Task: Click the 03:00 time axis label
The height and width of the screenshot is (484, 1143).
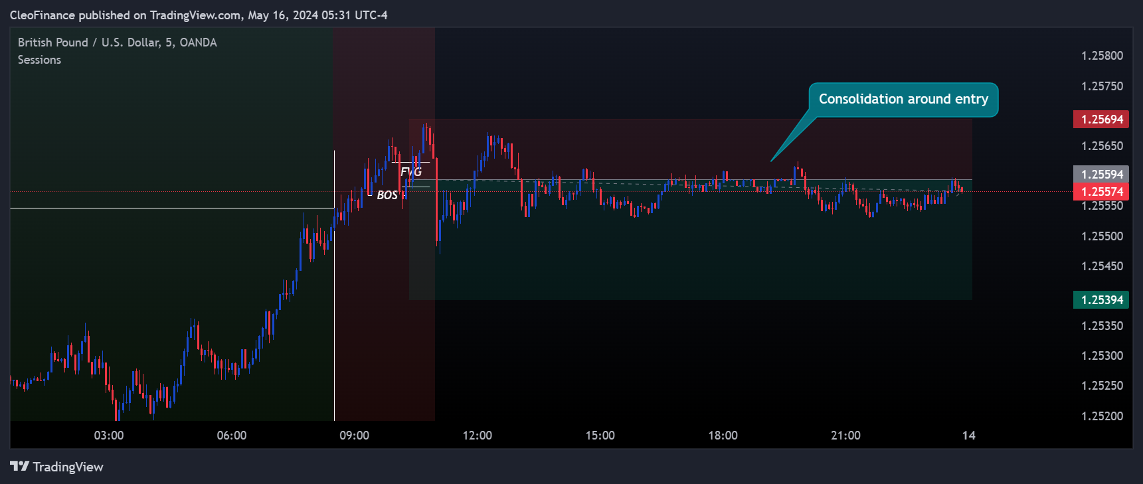Action: click(109, 436)
